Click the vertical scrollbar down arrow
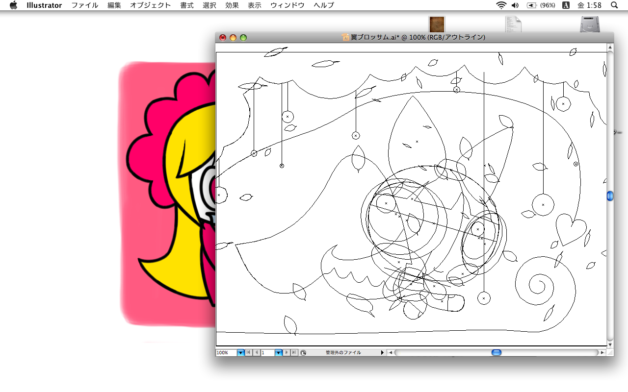This screenshot has width=628, height=392. (x=610, y=344)
